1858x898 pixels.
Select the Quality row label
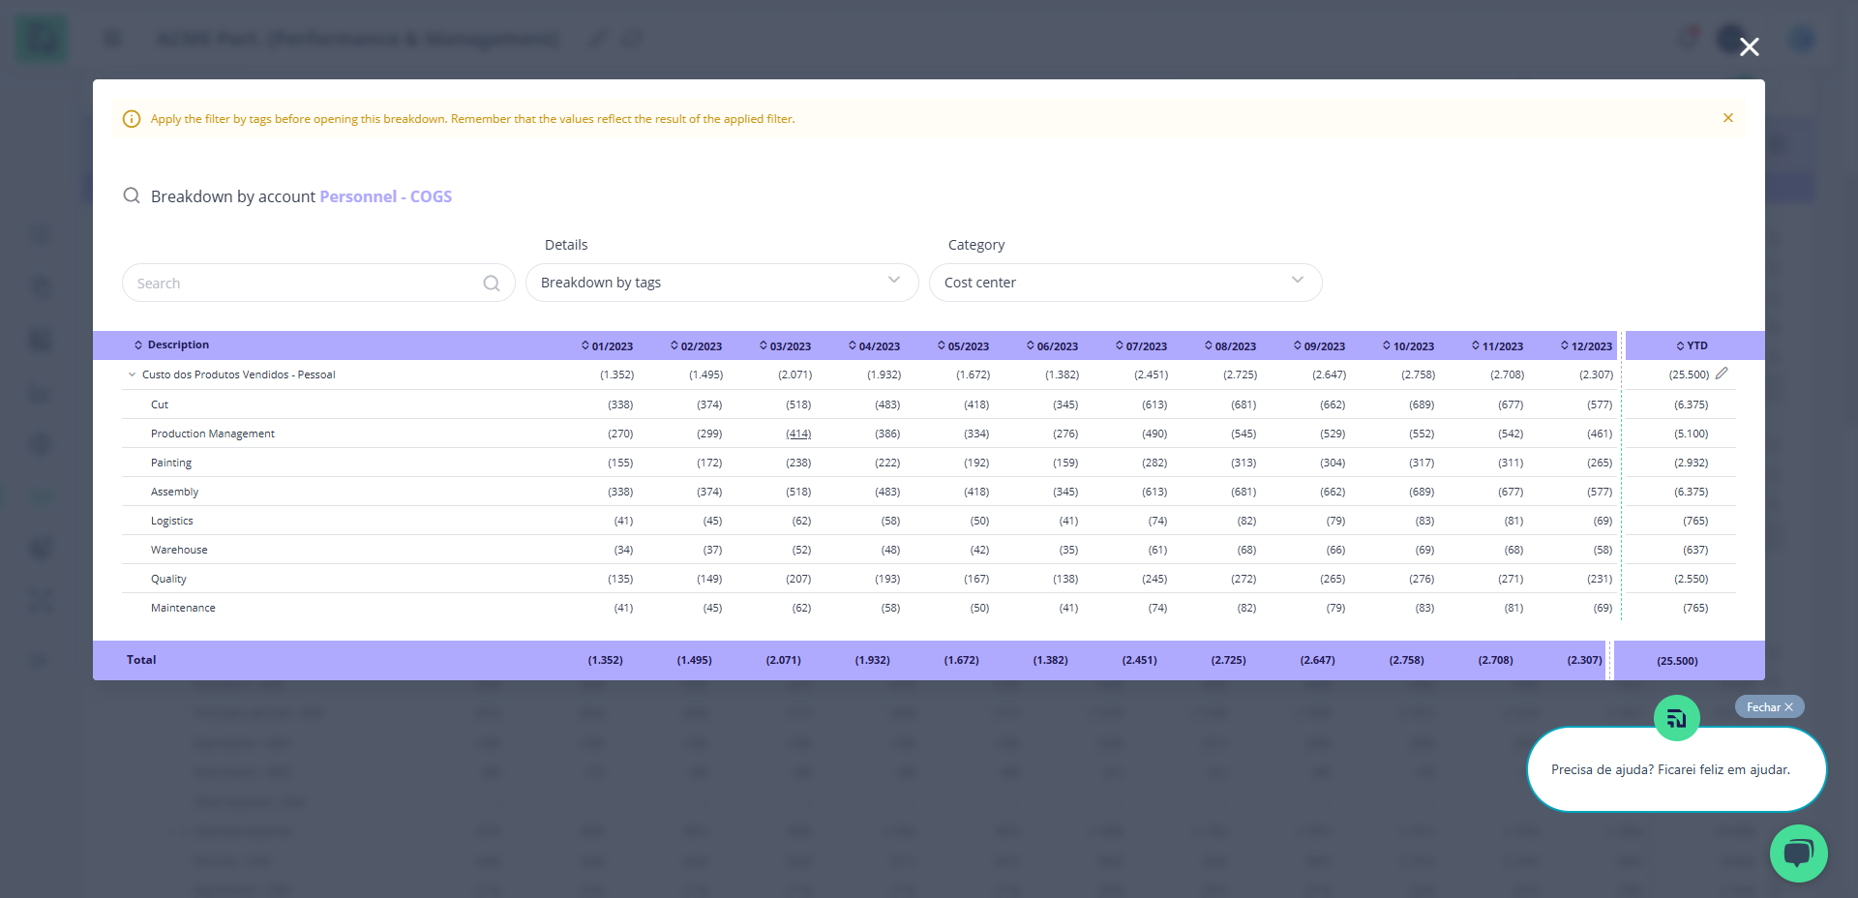(168, 579)
